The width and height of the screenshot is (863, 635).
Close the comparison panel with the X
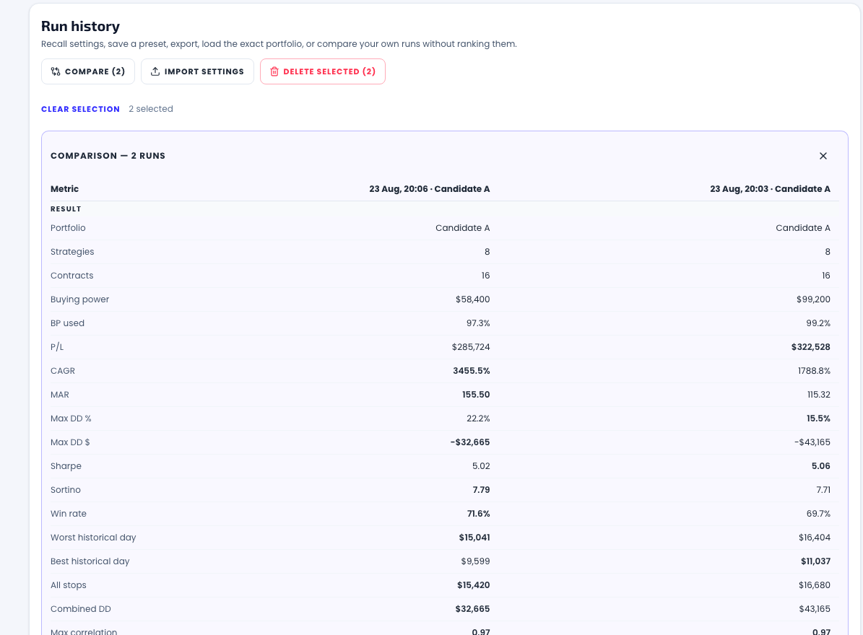(823, 156)
